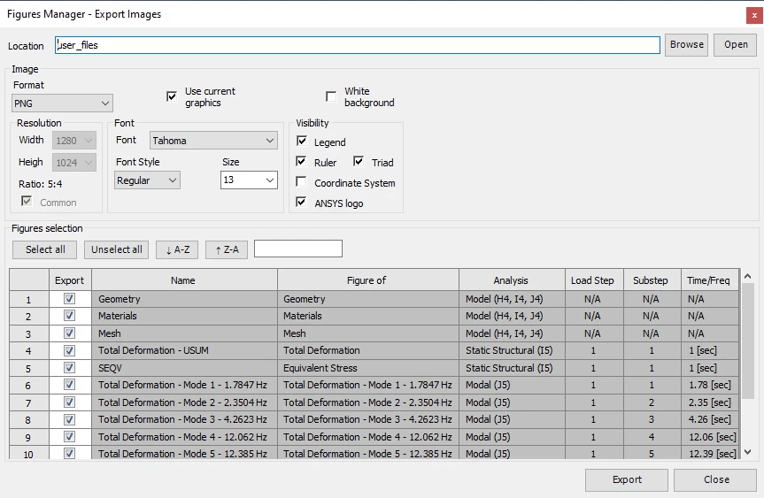The height and width of the screenshot is (498, 764).
Task: Uncheck export for Mode 1 - 1.7847 Hz
Action: click(70, 385)
